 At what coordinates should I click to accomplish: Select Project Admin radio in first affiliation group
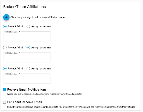click(x=5, y=26)
